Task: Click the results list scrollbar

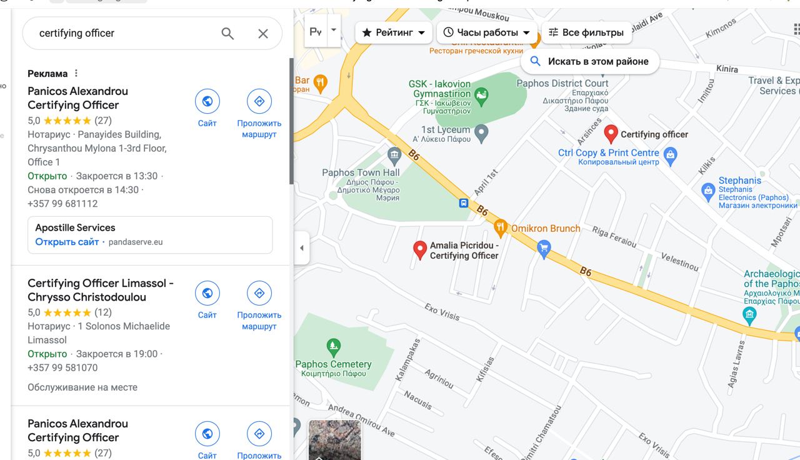Action: [291, 121]
